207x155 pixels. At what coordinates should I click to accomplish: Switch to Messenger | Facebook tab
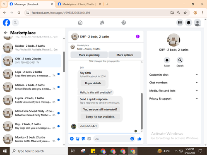31,4
